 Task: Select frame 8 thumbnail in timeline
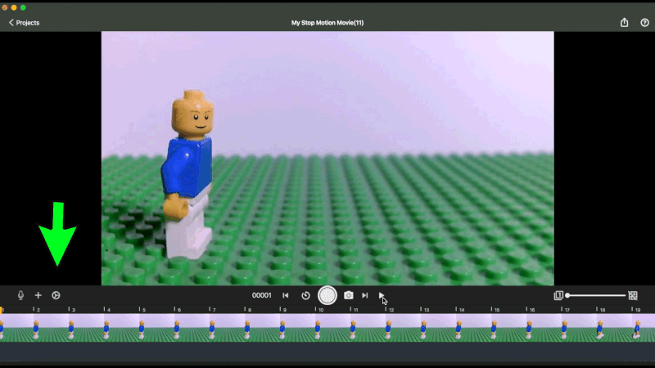point(261,328)
